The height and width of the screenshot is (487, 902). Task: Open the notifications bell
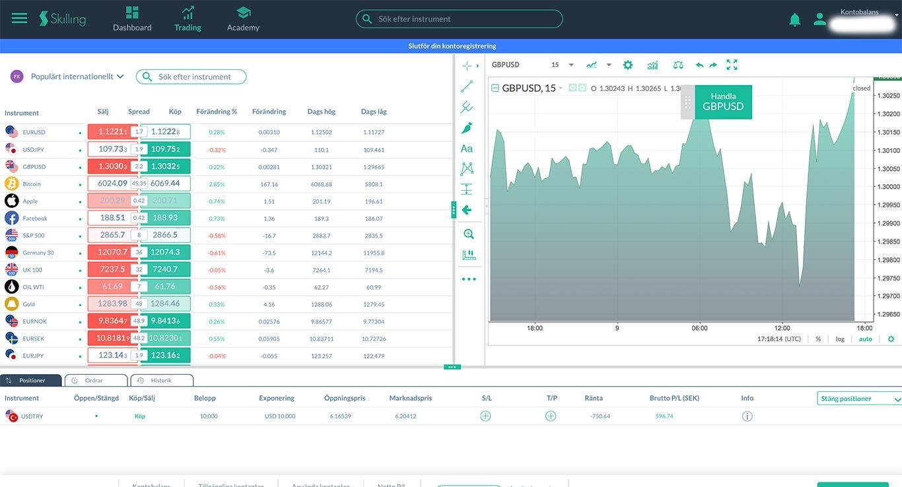point(795,20)
